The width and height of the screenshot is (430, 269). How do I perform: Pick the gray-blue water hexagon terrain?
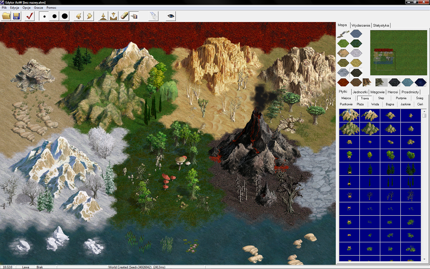[x=356, y=34]
